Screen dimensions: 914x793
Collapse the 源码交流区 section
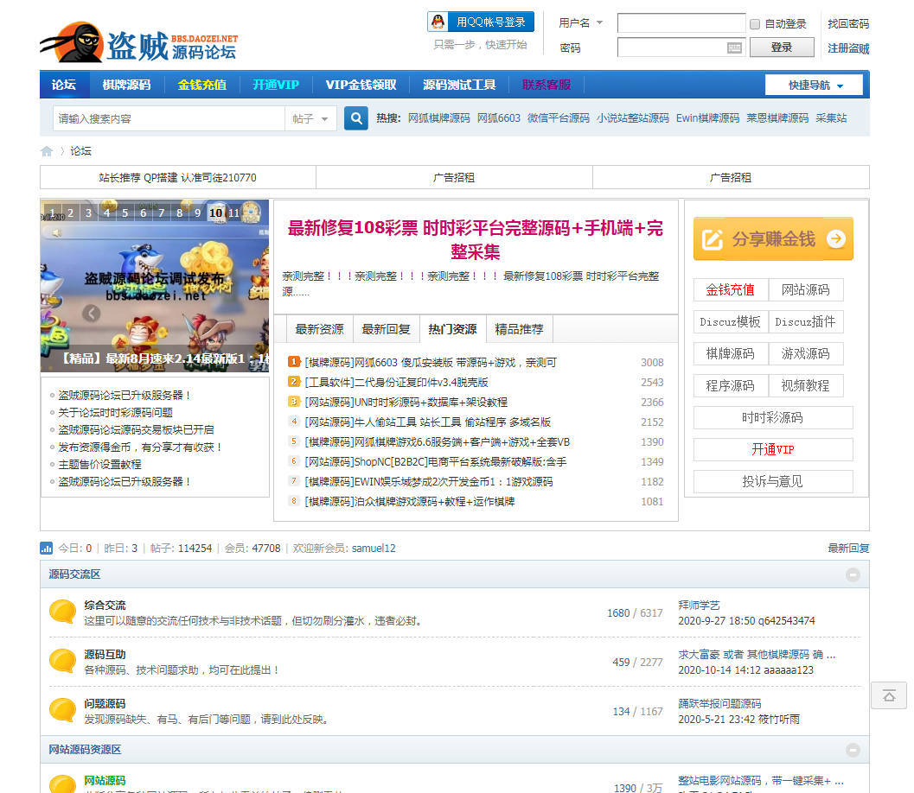(x=853, y=574)
